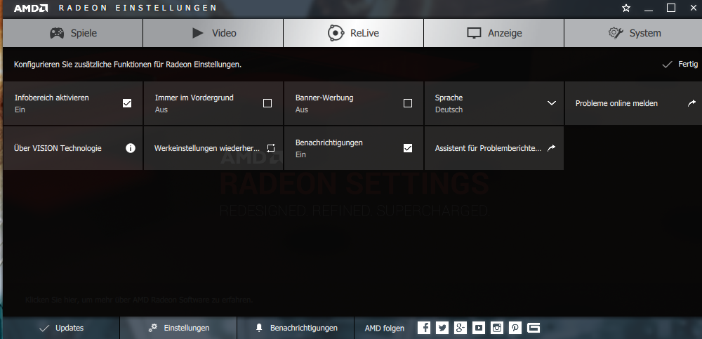This screenshot has height=339, width=702.
Task: Click Probleme online melden share arrow
Action: tap(691, 103)
